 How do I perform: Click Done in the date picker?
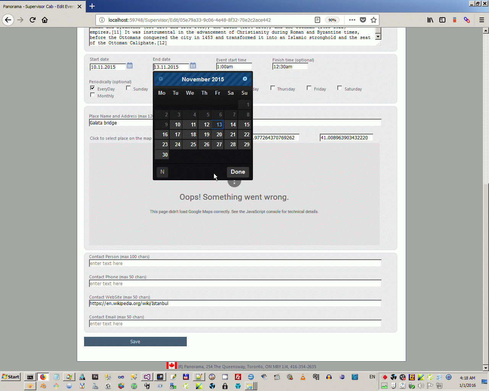238,172
